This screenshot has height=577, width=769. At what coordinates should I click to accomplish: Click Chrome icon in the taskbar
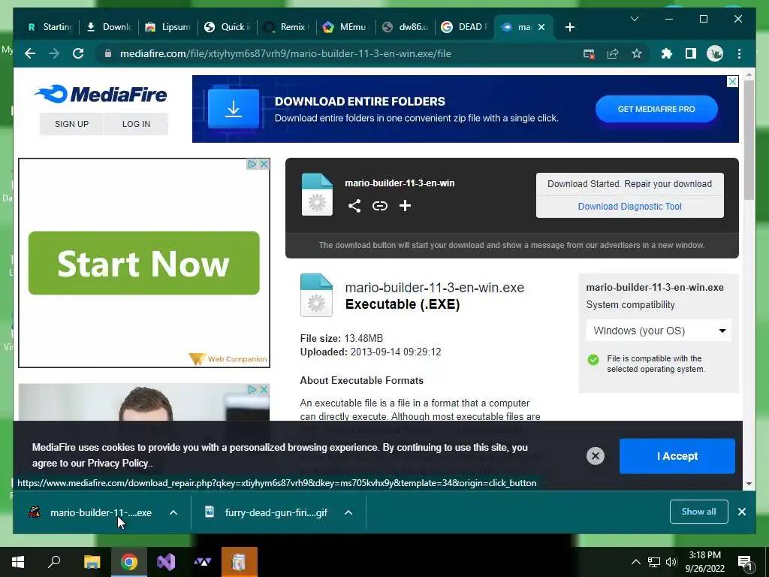coord(129,562)
